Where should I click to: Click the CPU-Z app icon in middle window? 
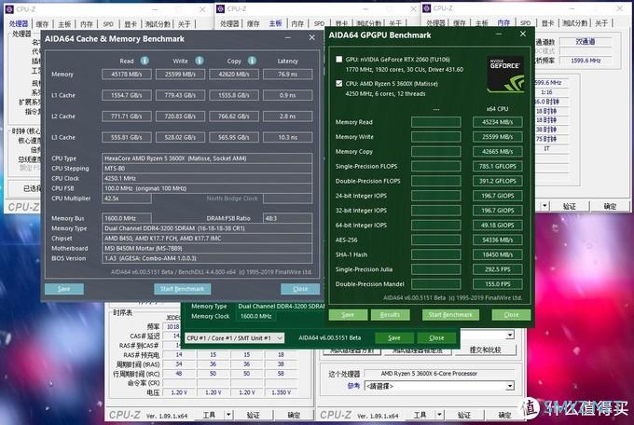(x=220, y=9)
